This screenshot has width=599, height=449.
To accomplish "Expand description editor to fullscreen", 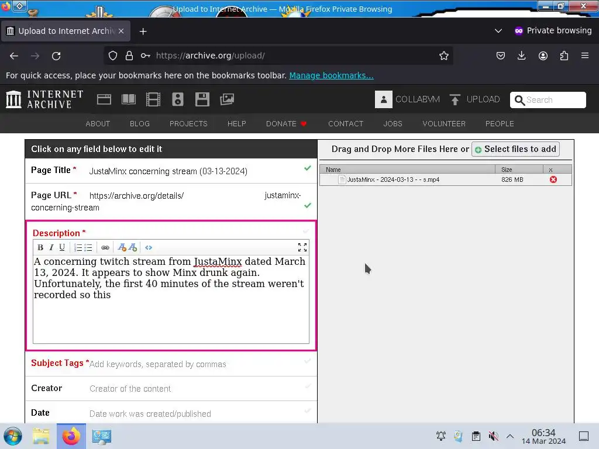I will pos(302,247).
